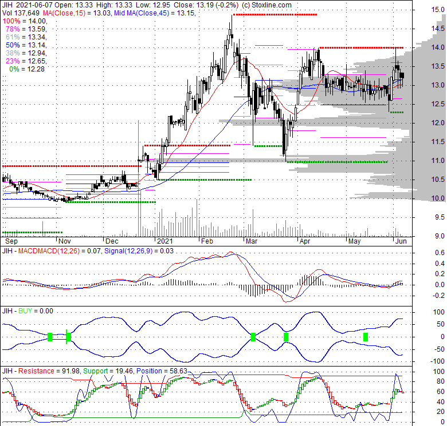Viewport: 447px width, 426px height.
Task: Click the 'Signal(12,26,9) = 0.03' label
Action: [139, 251]
